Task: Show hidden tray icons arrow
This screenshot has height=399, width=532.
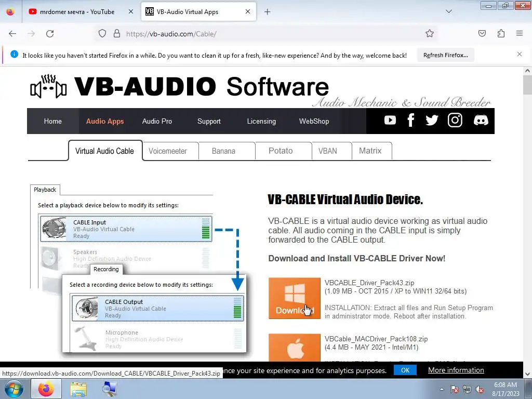Action: 442,389
